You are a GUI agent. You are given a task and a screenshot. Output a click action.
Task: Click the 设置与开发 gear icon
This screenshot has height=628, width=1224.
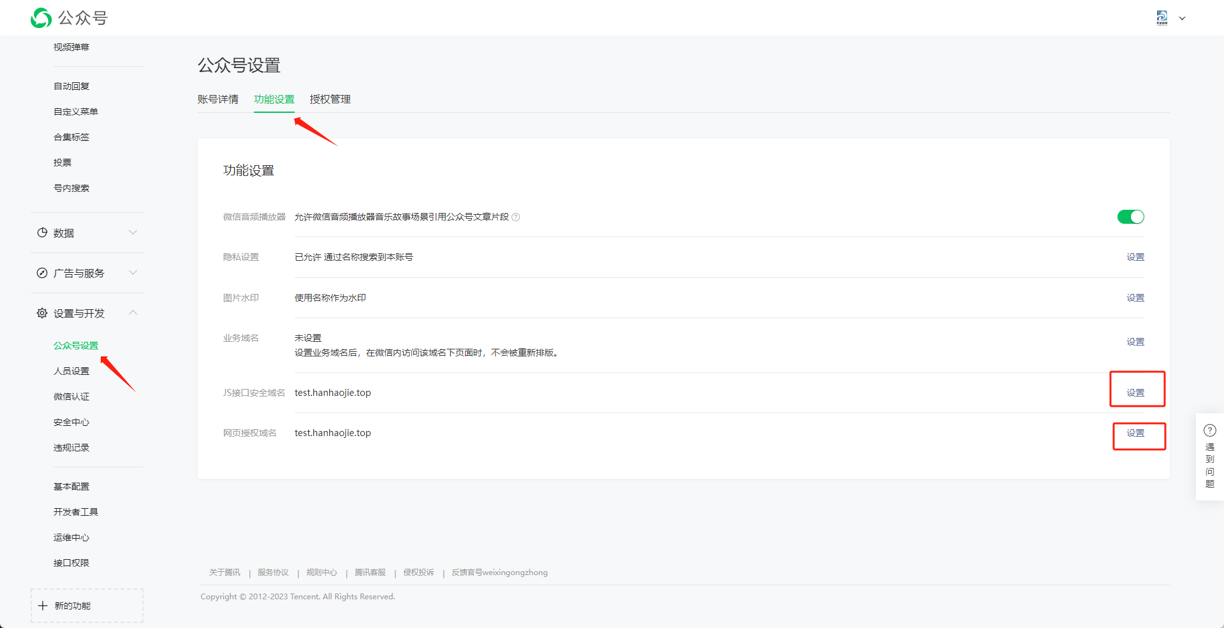[42, 313]
